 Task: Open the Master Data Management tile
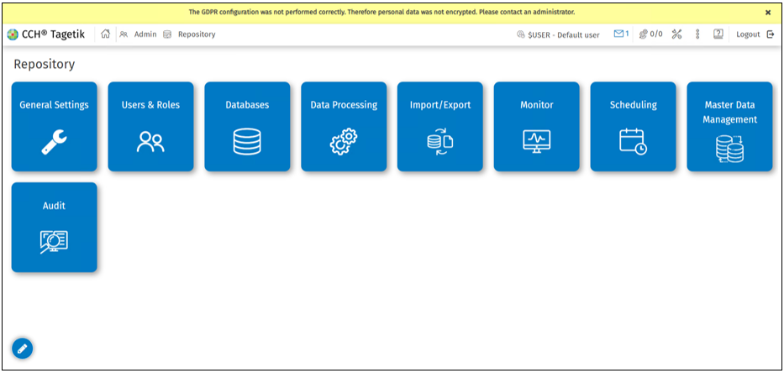point(729,127)
